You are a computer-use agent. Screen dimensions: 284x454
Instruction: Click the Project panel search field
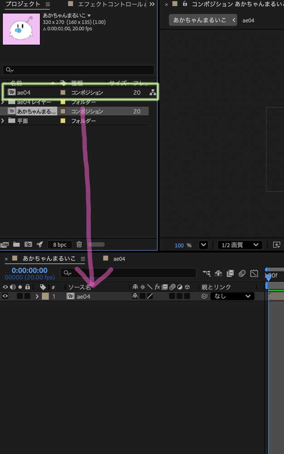[78, 70]
